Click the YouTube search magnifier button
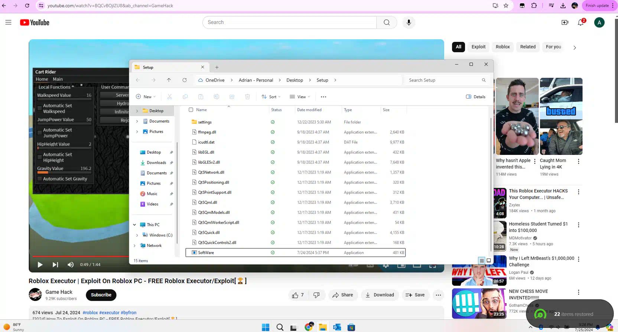 click(x=387, y=23)
